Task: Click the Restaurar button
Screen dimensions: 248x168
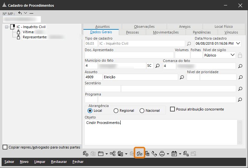Action: [x=59, y=162]
